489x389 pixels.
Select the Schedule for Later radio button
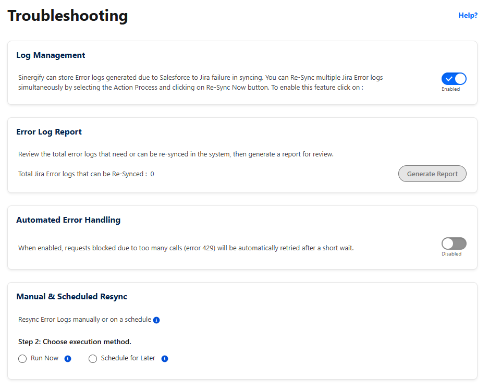[93, 359]
